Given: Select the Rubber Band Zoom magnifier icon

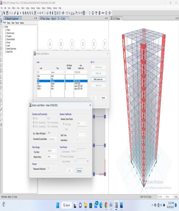Looking at the screenshot, I should tap(23, 13).
